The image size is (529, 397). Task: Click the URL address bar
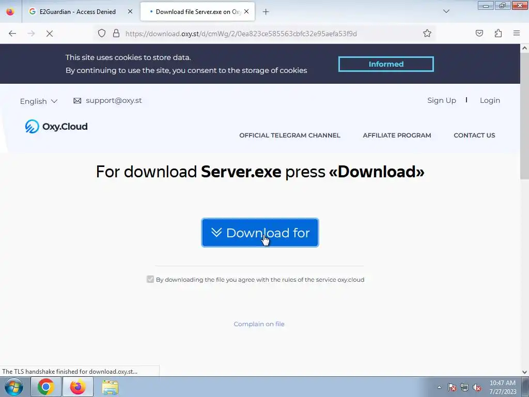pyautogui.click(x=265, y=34)
